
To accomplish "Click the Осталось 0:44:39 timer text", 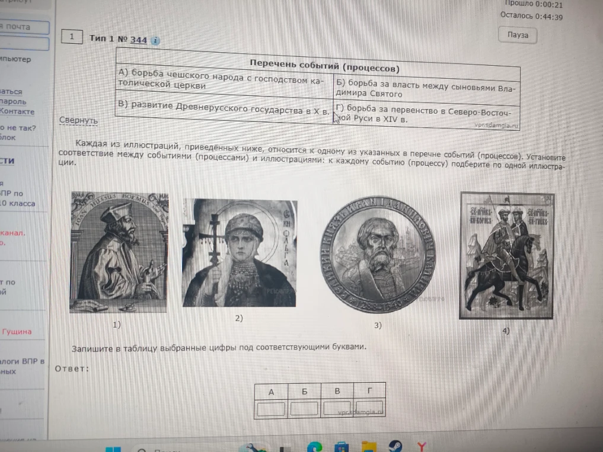I will (531, 16).
